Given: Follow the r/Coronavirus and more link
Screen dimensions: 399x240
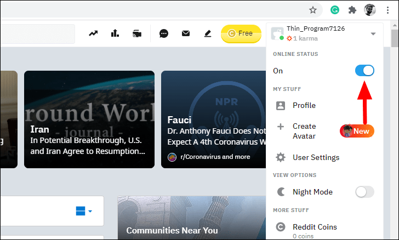Looking at the screenshot, I should point(215,157).
